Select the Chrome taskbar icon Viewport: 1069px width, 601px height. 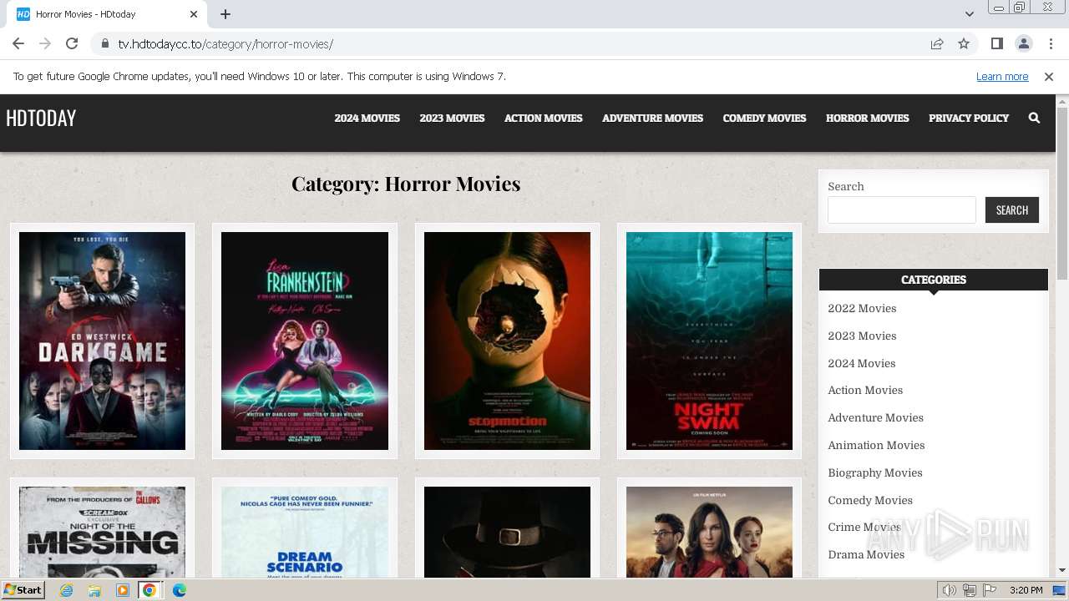tap(149, 590)
